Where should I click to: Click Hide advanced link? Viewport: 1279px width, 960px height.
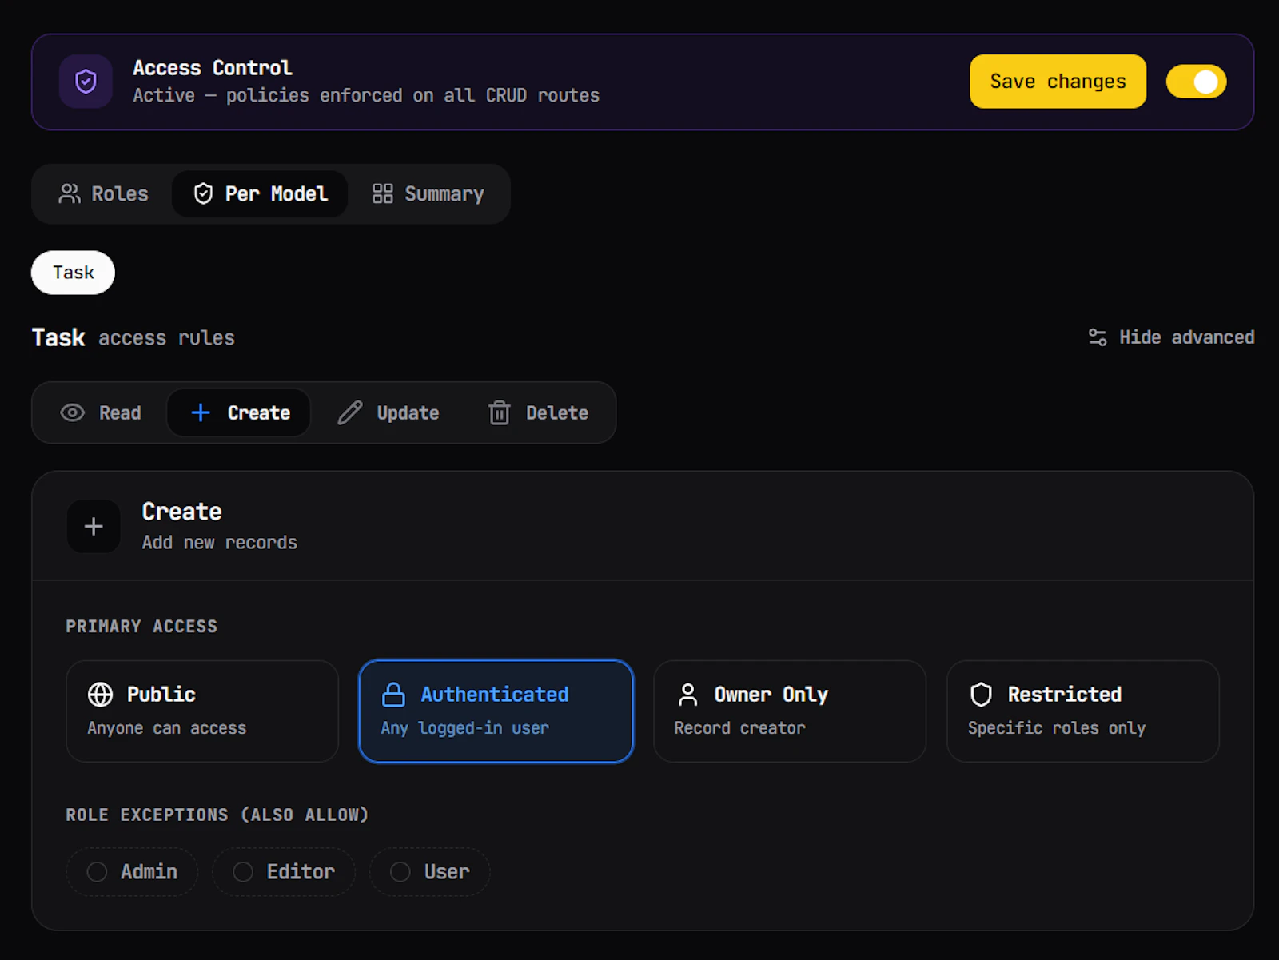pyautogui.click(x=1171, y=337)
